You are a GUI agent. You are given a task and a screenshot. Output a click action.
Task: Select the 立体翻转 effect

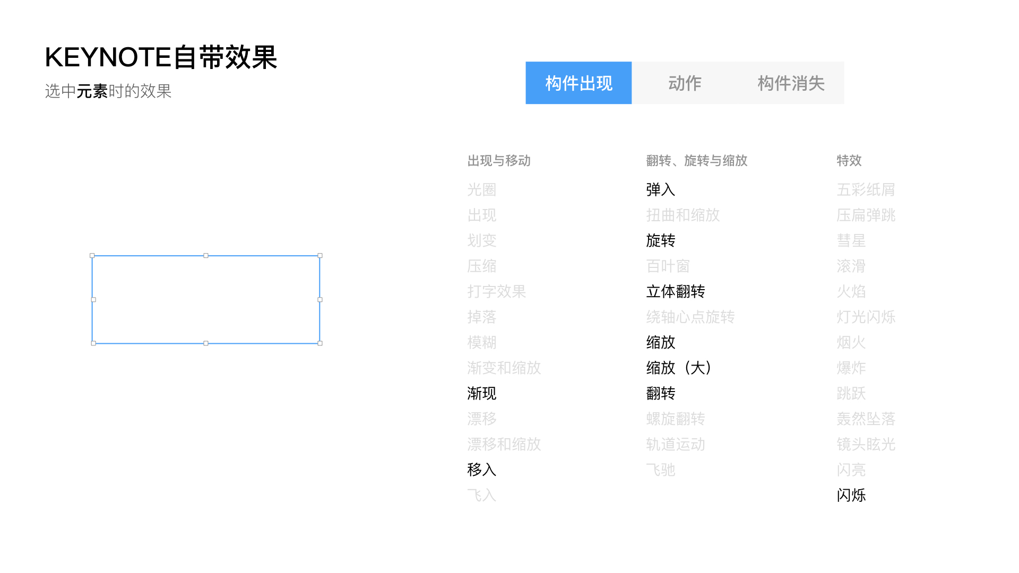tap(675, 291)
